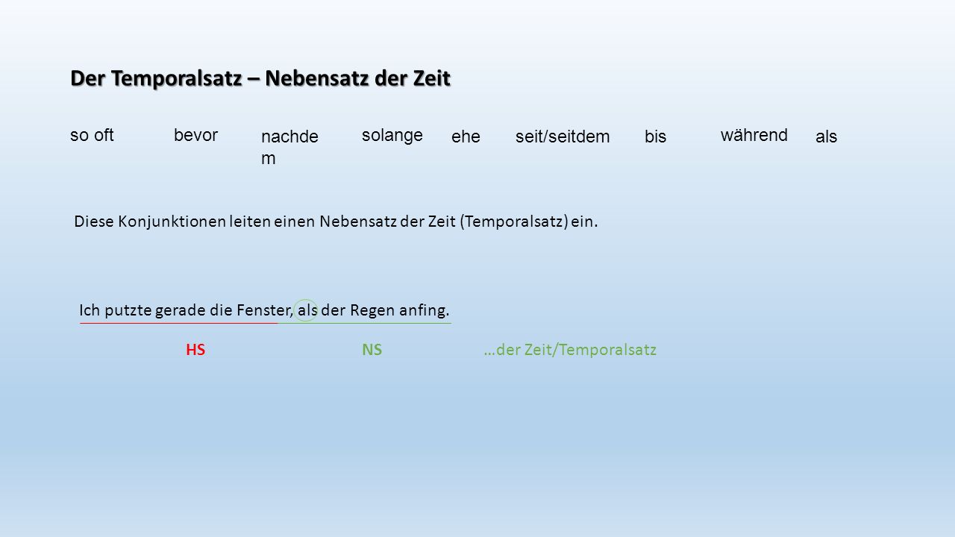Select the conjunction 'solange'

click(x=392, y=135)
